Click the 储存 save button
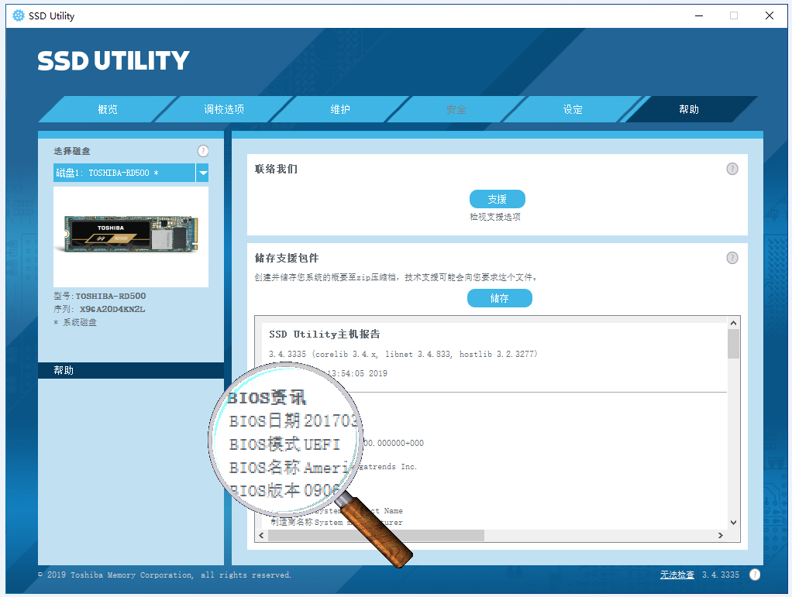Screen dimensions: 792x597 [500, 298]
